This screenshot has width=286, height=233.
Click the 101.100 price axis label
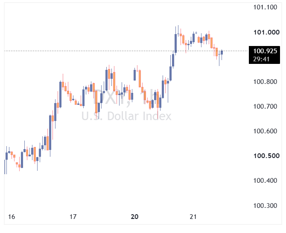(x=265, y=7)
